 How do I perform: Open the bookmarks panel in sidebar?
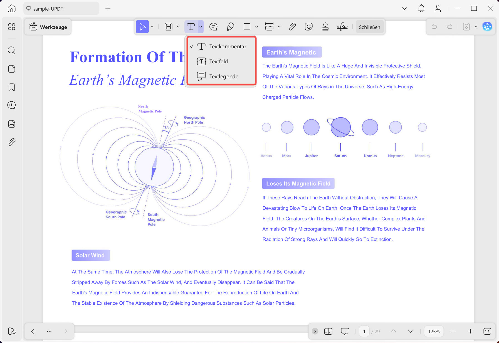click(x=12, y=87)
